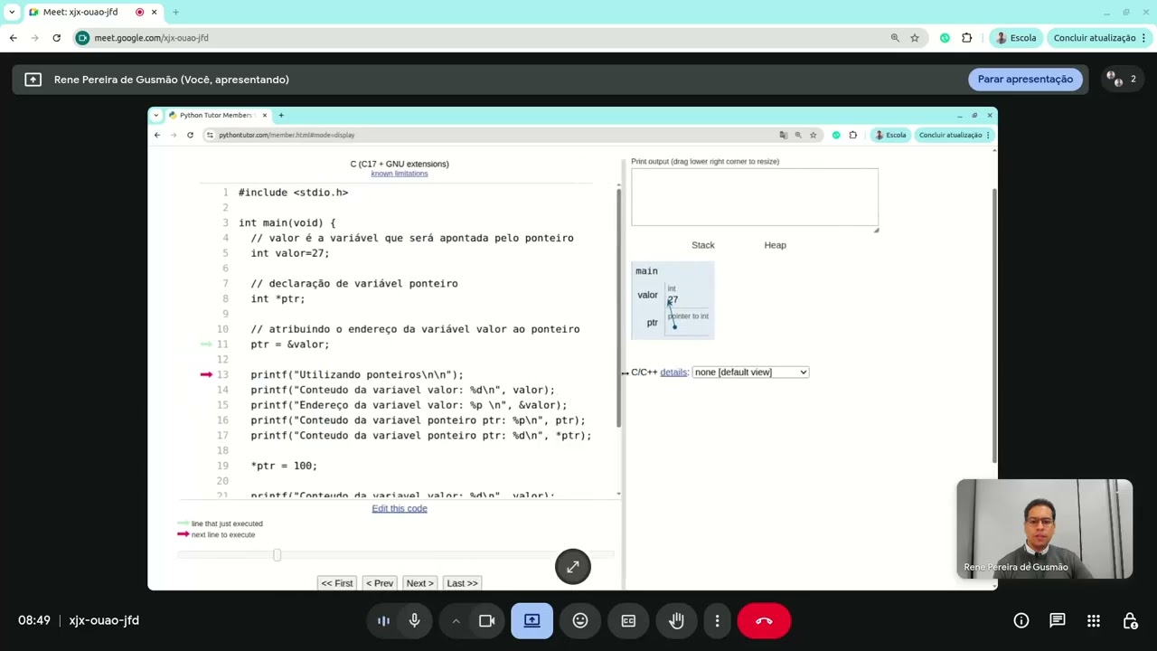Open the Escola profile chip in outer browser
1157x651 pixels.
pos(1015,38)
